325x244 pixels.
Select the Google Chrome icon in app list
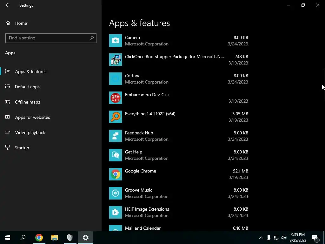[116, 174]
